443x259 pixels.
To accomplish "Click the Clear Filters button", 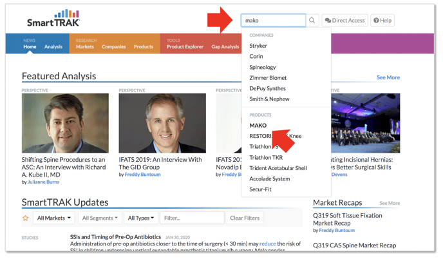I will (245, 218).
